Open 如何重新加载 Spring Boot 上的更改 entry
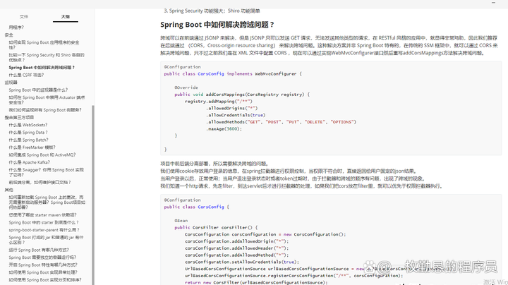 click(x=47, y=202)
